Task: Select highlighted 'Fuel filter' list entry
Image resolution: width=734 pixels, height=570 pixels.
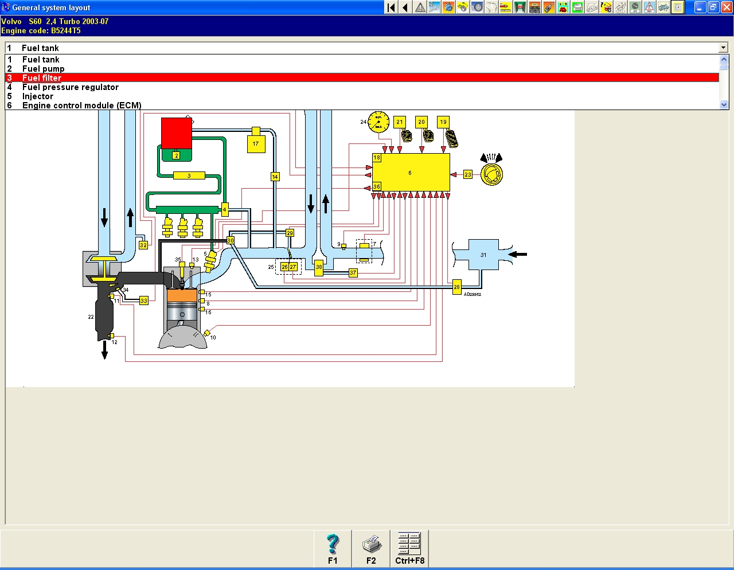Action: (362, 78)
